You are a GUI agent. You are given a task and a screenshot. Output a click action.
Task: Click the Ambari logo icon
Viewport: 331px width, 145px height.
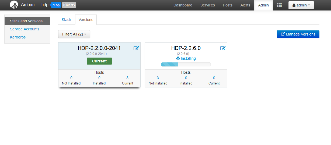(14, 5)
